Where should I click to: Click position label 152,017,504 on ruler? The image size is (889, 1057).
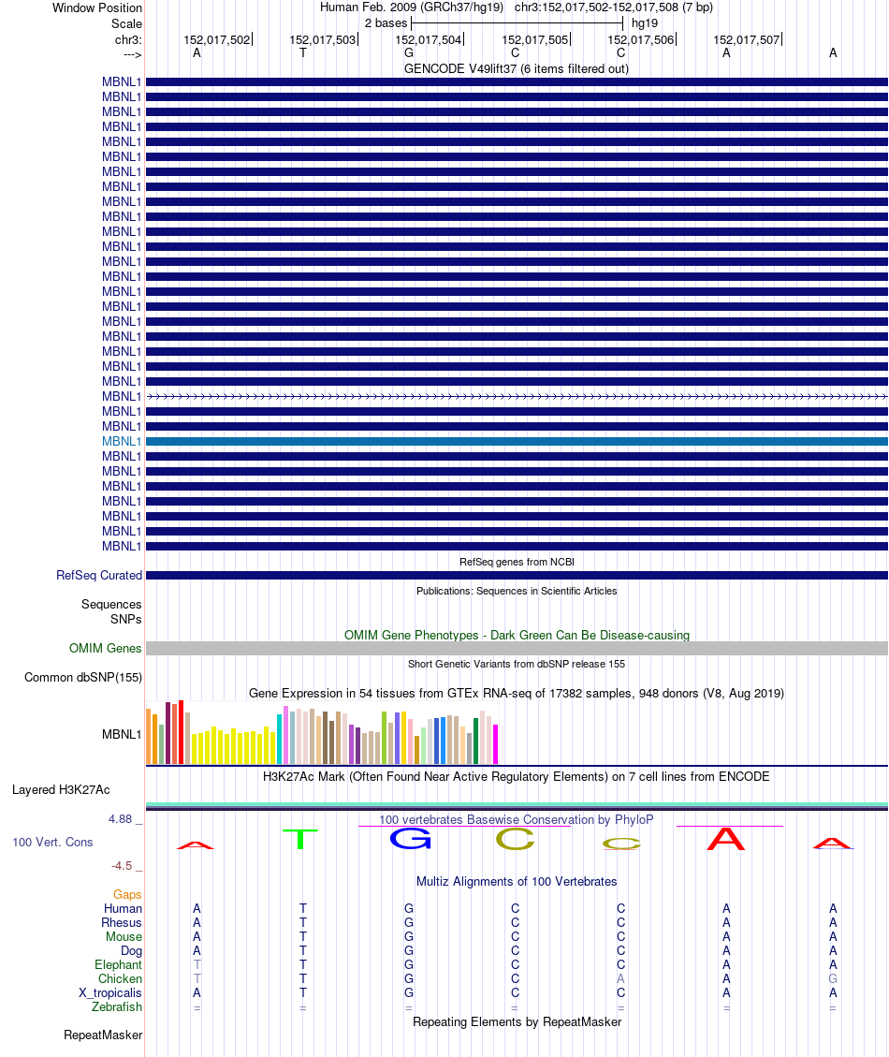point(429,39)
